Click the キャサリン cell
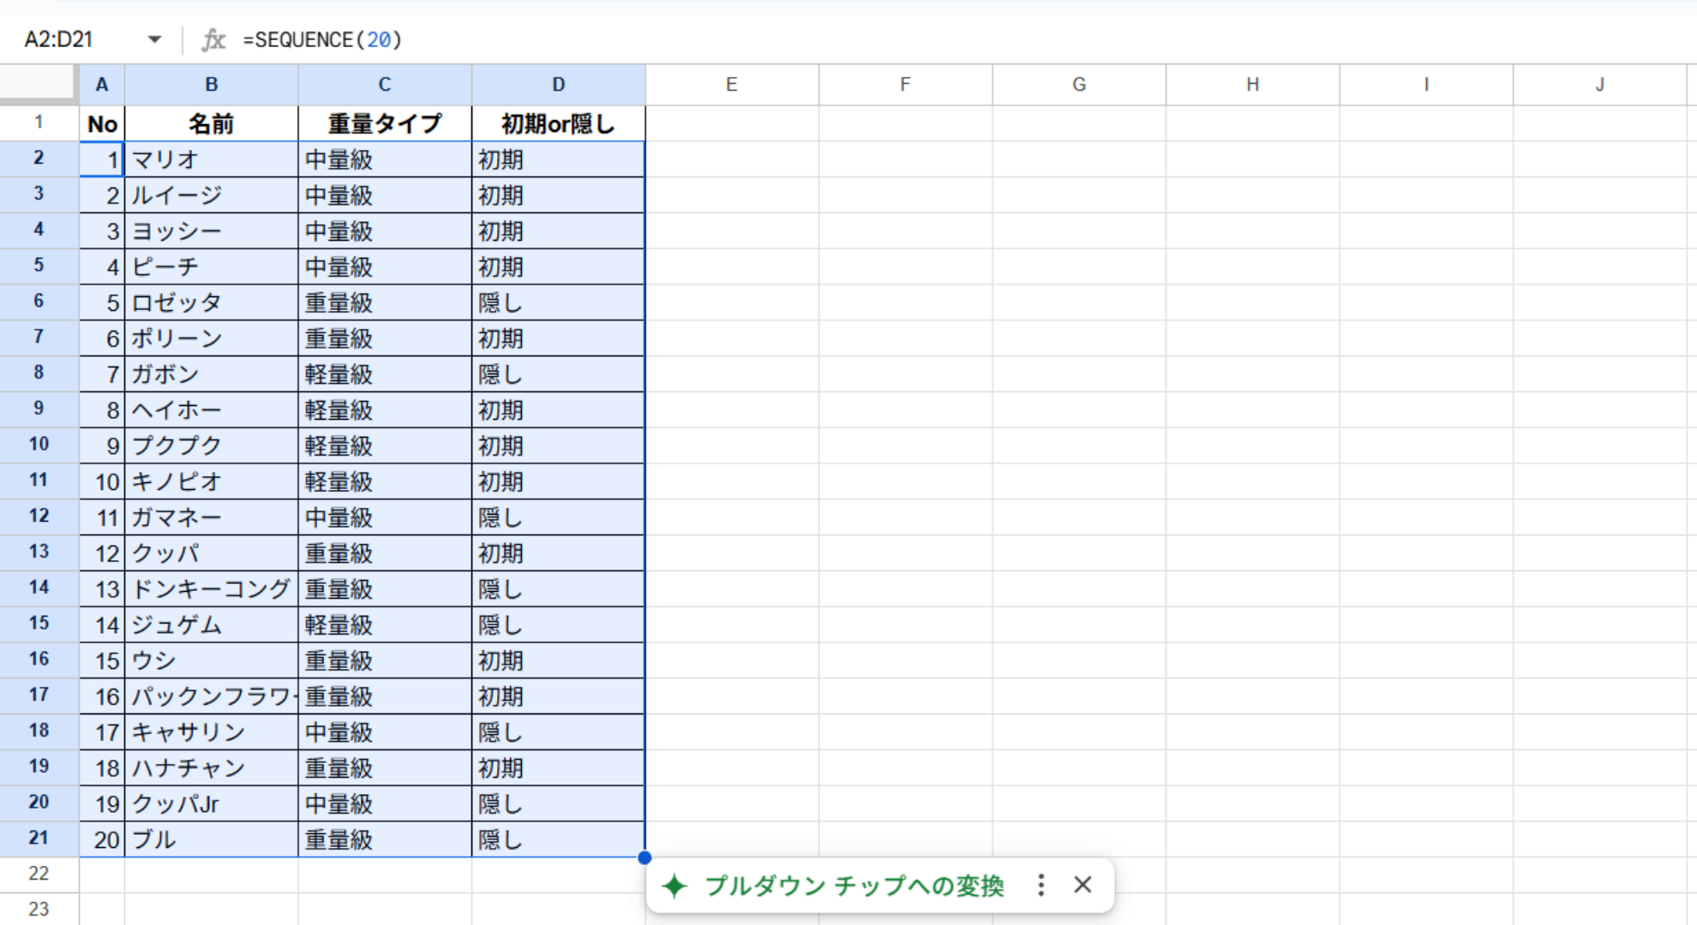Viewport: 1697px width, 925px height. [212, 732]
